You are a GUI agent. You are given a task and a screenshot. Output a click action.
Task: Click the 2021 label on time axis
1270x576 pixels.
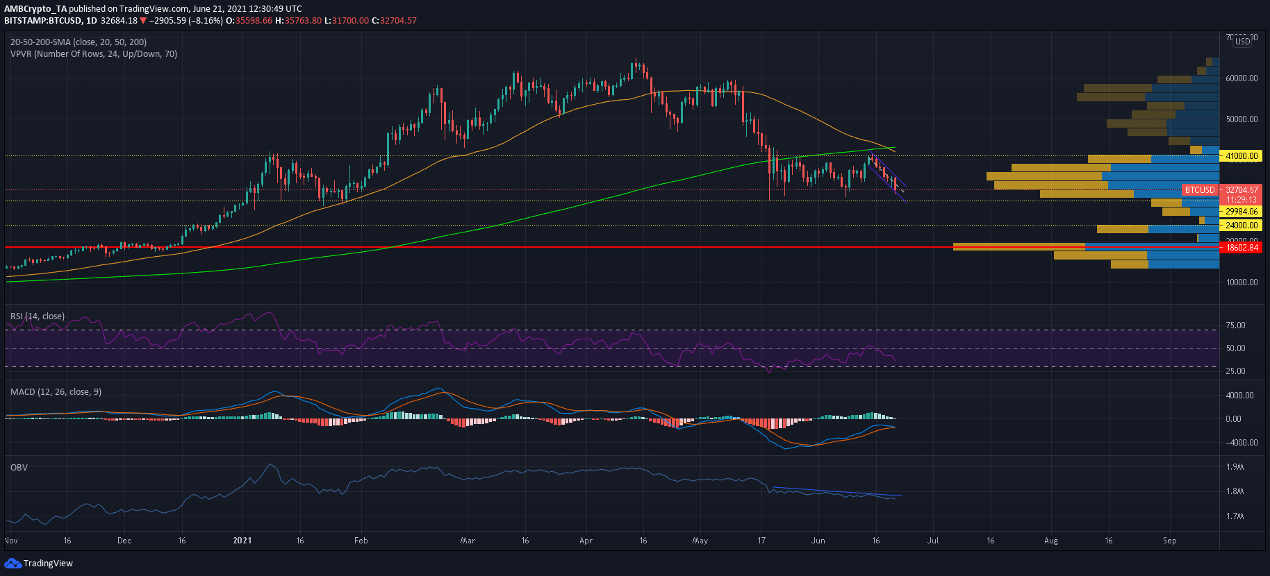tap(242, 541)
